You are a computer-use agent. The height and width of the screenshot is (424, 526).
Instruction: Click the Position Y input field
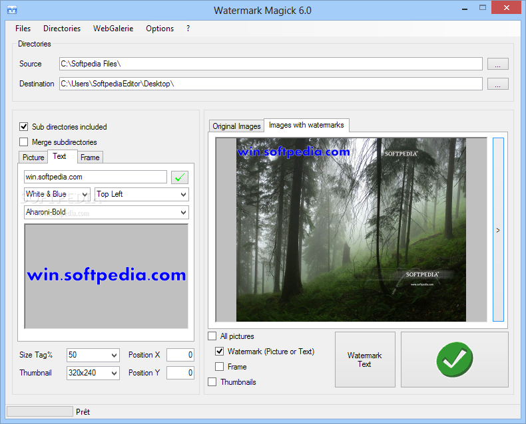pos(180,373)
